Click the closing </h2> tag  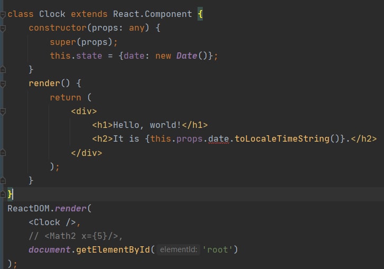pos(364,138)
